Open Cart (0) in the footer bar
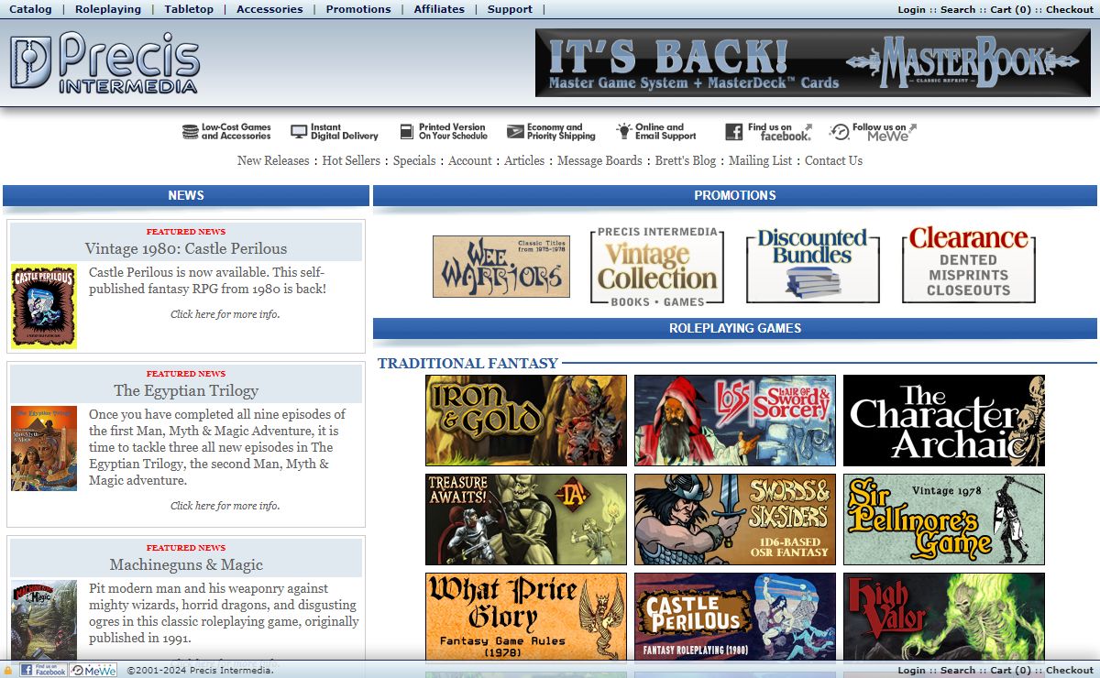Viewport: 1100px width, 678px height. tap(1010, 670)
